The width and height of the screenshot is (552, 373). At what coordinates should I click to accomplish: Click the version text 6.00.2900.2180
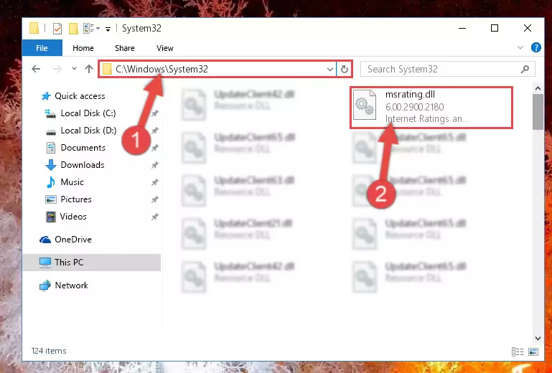coord(414,107)
